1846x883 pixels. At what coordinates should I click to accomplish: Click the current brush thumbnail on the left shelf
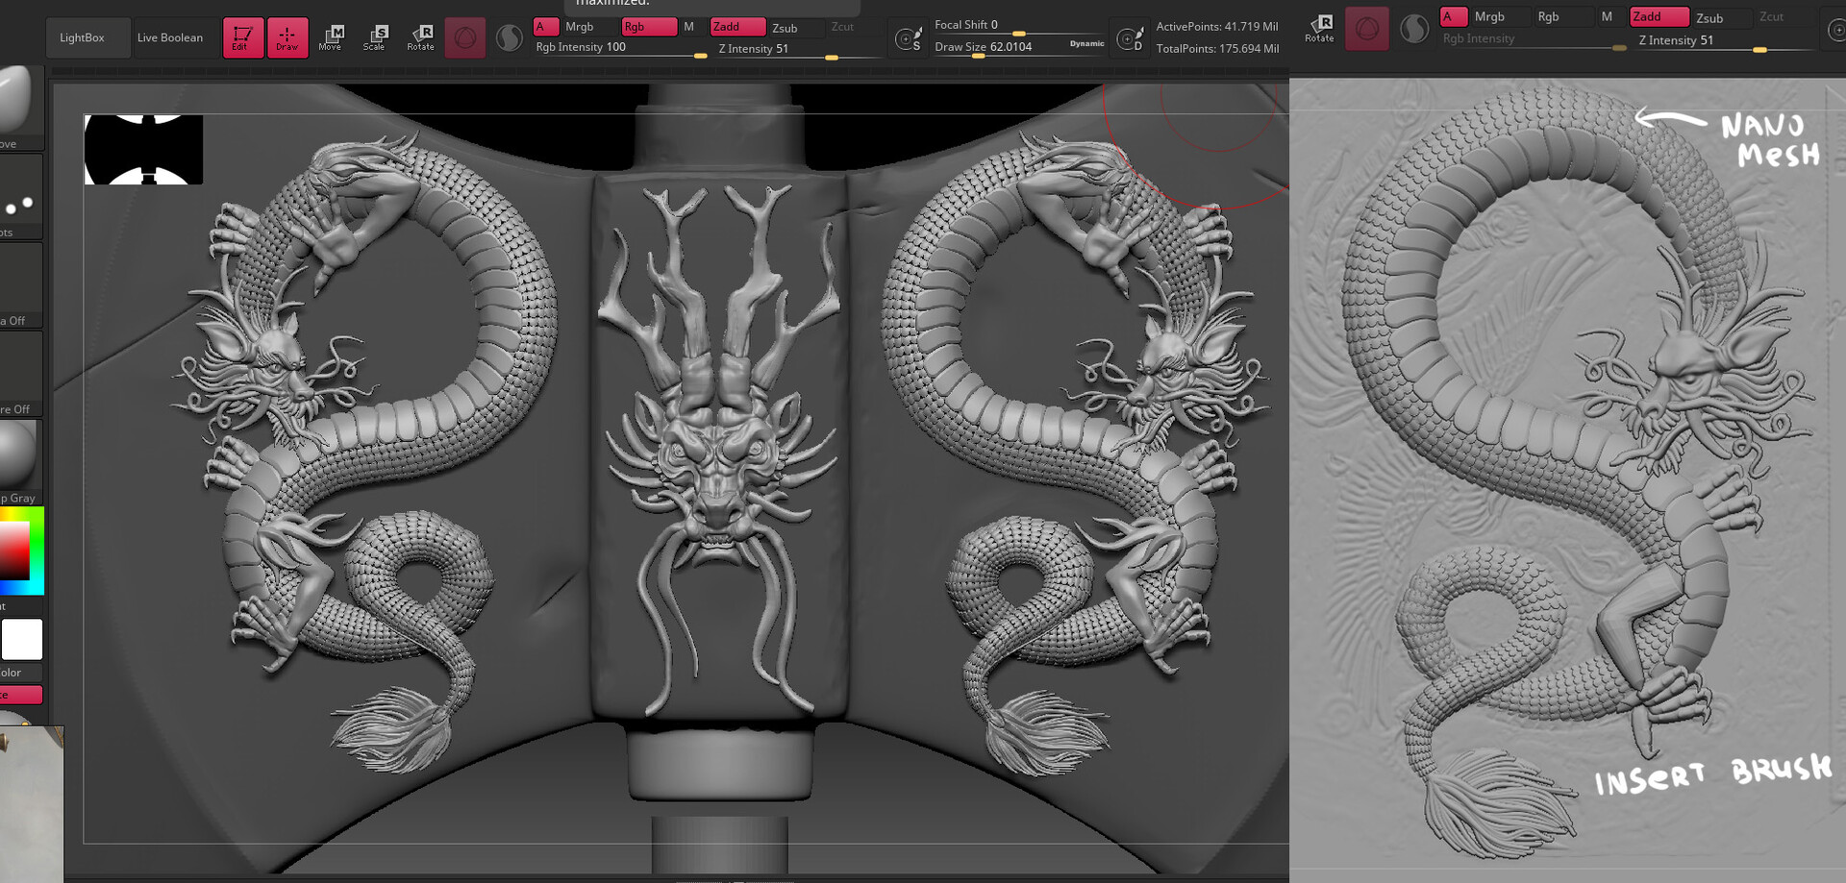coord(14,101)
